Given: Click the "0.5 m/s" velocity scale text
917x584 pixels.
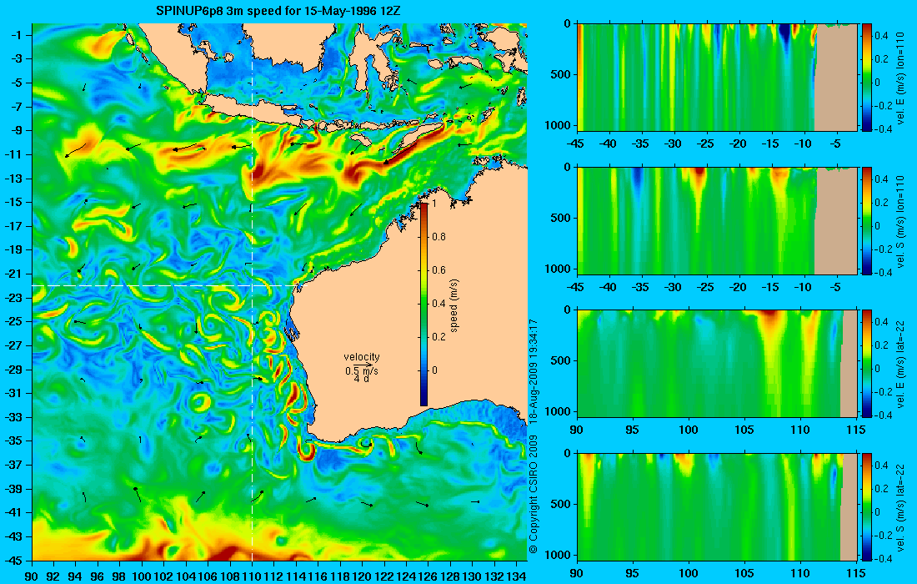Looking at the screenshot, I should pos(362,370).
